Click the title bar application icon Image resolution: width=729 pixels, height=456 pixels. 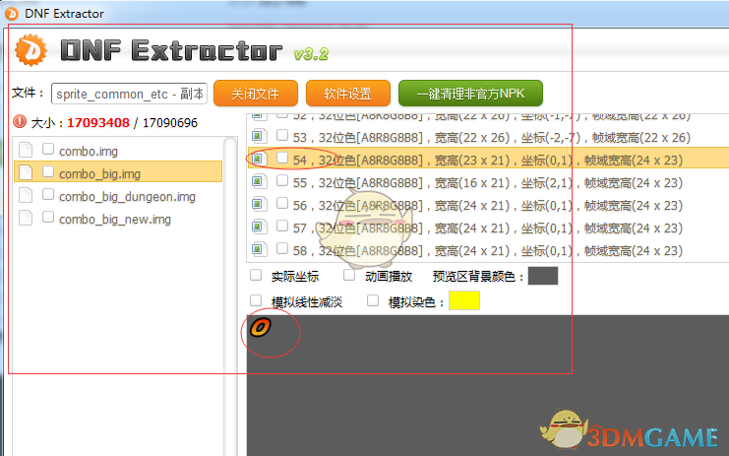(11, 13)
